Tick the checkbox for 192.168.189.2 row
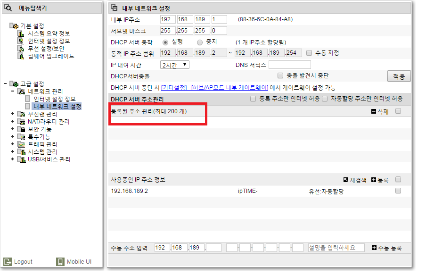 coord(398,191)
